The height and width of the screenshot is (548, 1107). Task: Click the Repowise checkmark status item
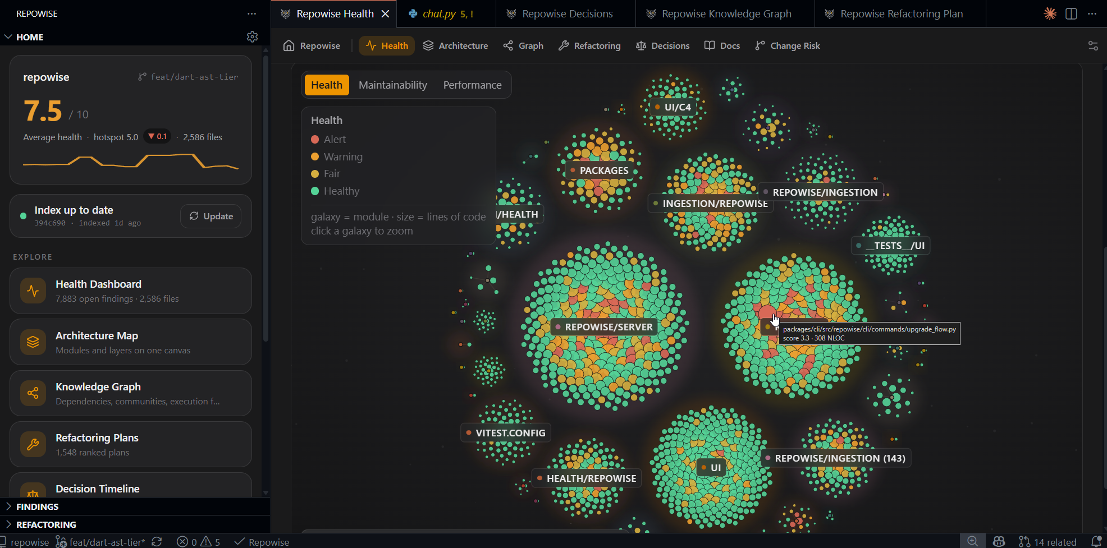pos(262,542)
